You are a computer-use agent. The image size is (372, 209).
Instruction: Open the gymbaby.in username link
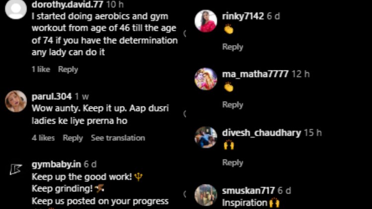click(56, 164)
